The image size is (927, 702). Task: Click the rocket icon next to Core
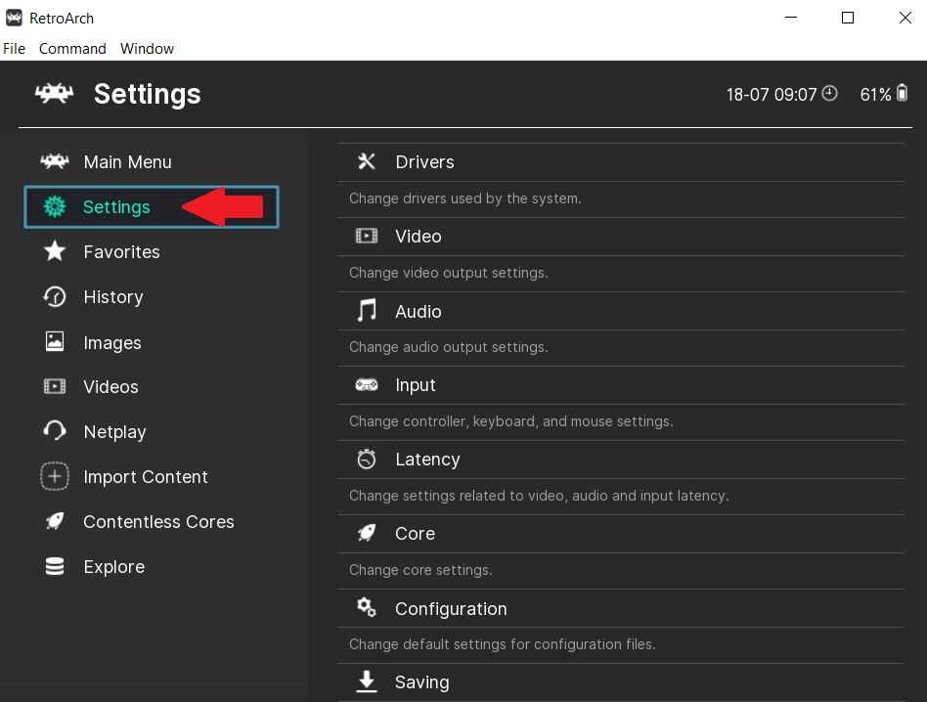(366, 533)
